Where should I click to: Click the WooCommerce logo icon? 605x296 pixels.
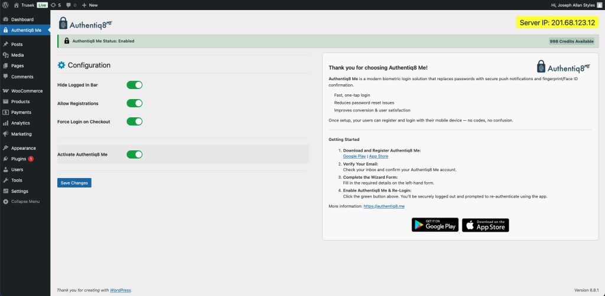pos(5,91)
